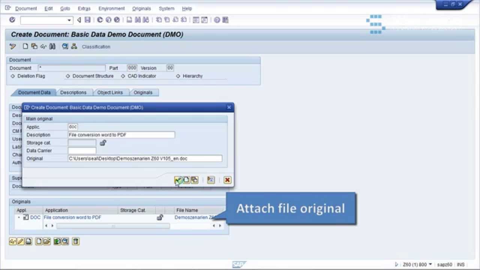The height and width of the screenshot is (270, 480).
Task: Click the padlock icon in the DOC originals row
Action: (160, 217)
